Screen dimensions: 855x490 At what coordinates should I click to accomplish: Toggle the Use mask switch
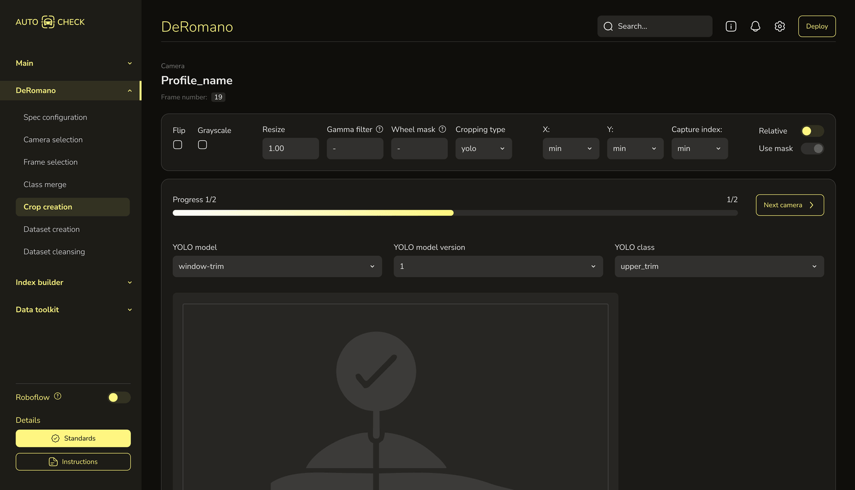click(x=812, y=148)
